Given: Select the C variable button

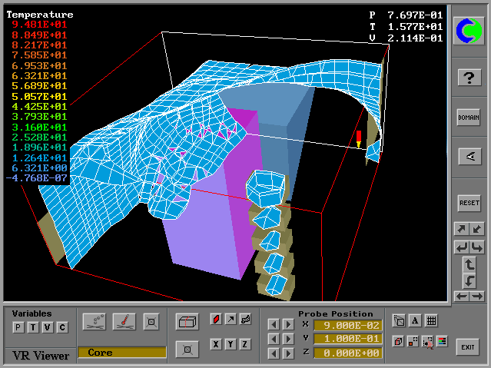Looking at the screenshot, I should (62, 328).
